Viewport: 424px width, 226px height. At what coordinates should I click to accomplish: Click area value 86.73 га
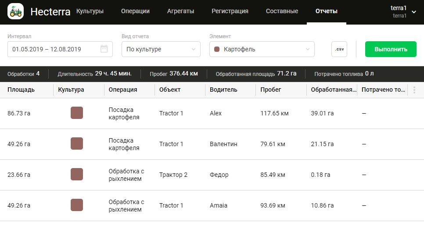pos(19,113)
